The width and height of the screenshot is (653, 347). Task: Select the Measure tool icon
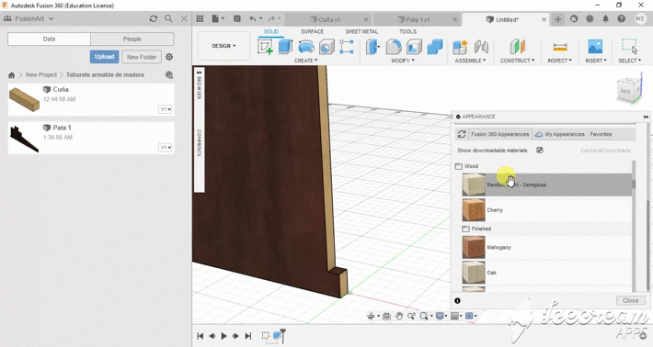560,47
